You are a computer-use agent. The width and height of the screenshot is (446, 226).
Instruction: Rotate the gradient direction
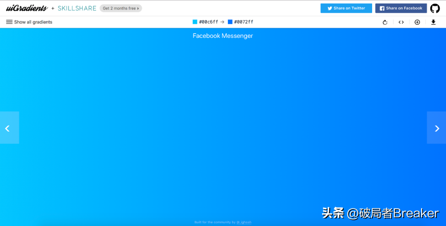coord(385,22)
